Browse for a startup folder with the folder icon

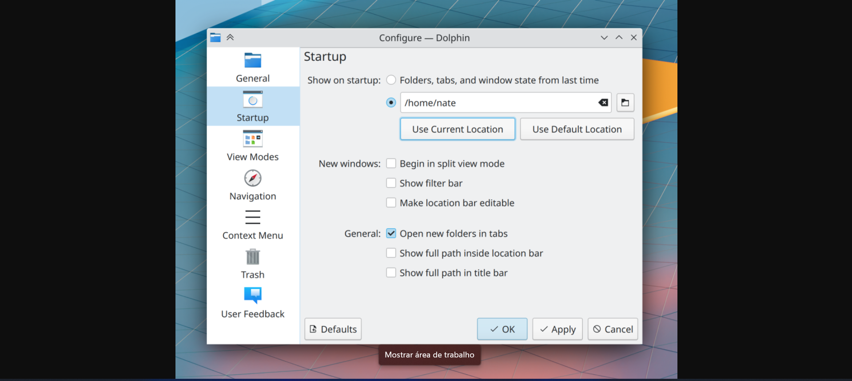pos(625,103)
